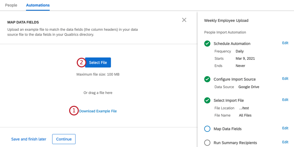Click green checkmark beside Schedule Automation
Screen dimensions: 294x147
click(207, 44)
